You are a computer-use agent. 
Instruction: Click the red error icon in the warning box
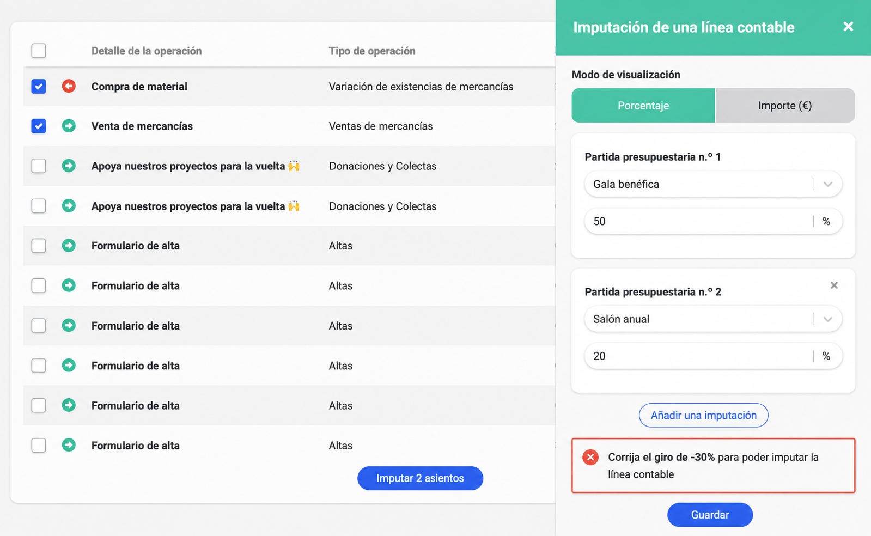pos(590,457)
